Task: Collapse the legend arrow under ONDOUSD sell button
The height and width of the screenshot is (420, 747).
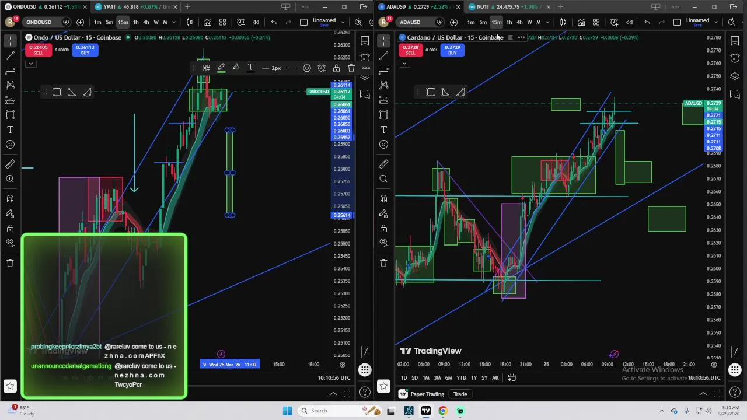Action: (30, 64)
